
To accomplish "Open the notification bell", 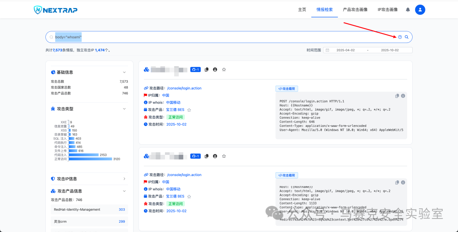I will [x=408, y=10].
